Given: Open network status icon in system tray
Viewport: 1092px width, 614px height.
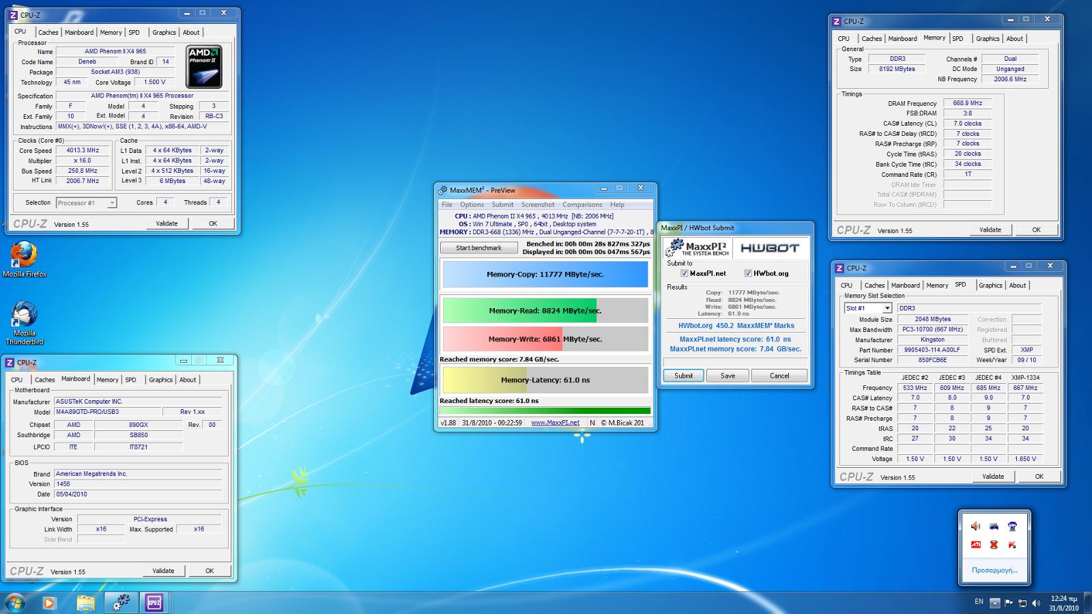Looking at the screenshot, I should [x=1022, y=603].
